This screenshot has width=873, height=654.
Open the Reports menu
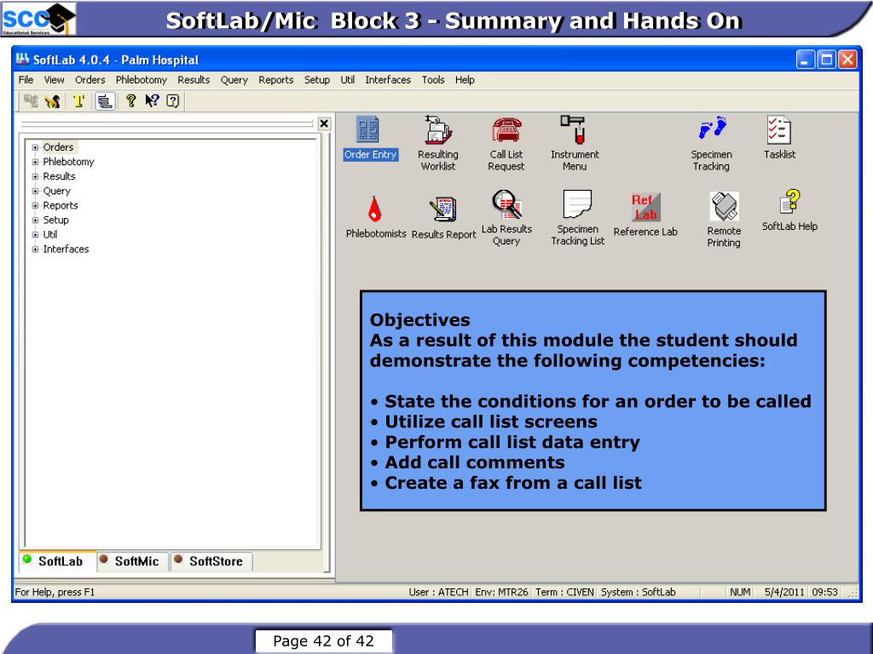click(x=275, y=80)
